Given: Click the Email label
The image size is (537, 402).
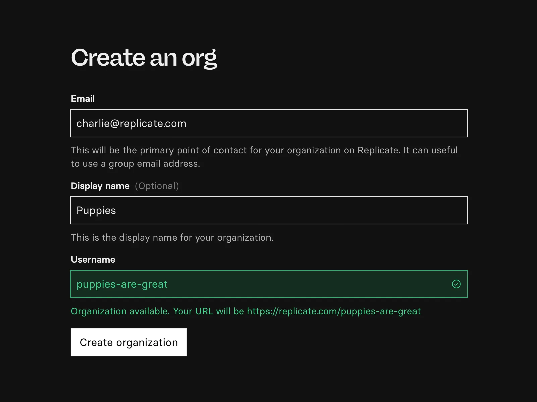Looking at the screenshot, I should (83, 99).
